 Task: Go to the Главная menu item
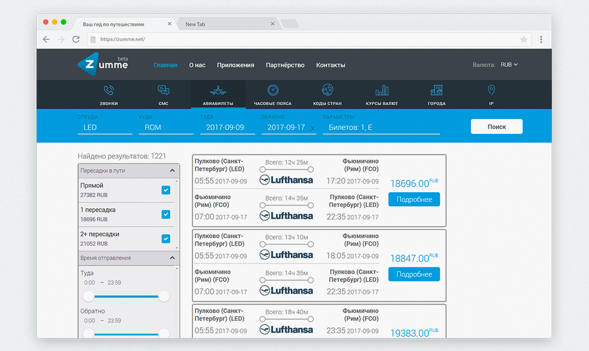(x=165, y=65)
